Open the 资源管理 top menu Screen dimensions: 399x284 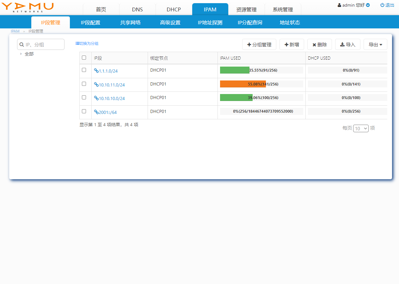point(246,9)
